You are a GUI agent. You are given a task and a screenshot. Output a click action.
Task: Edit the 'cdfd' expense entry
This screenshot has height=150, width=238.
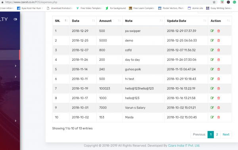(x=212, y=50)
